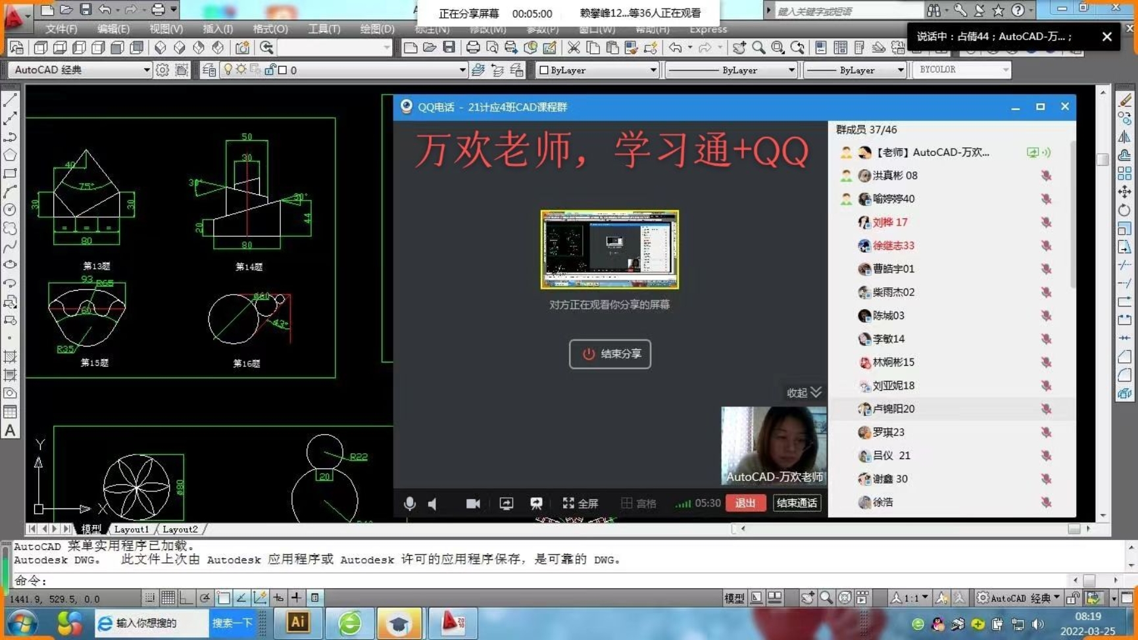
Task: Toggle the speaker in QQ call
Action: [432, 504]
